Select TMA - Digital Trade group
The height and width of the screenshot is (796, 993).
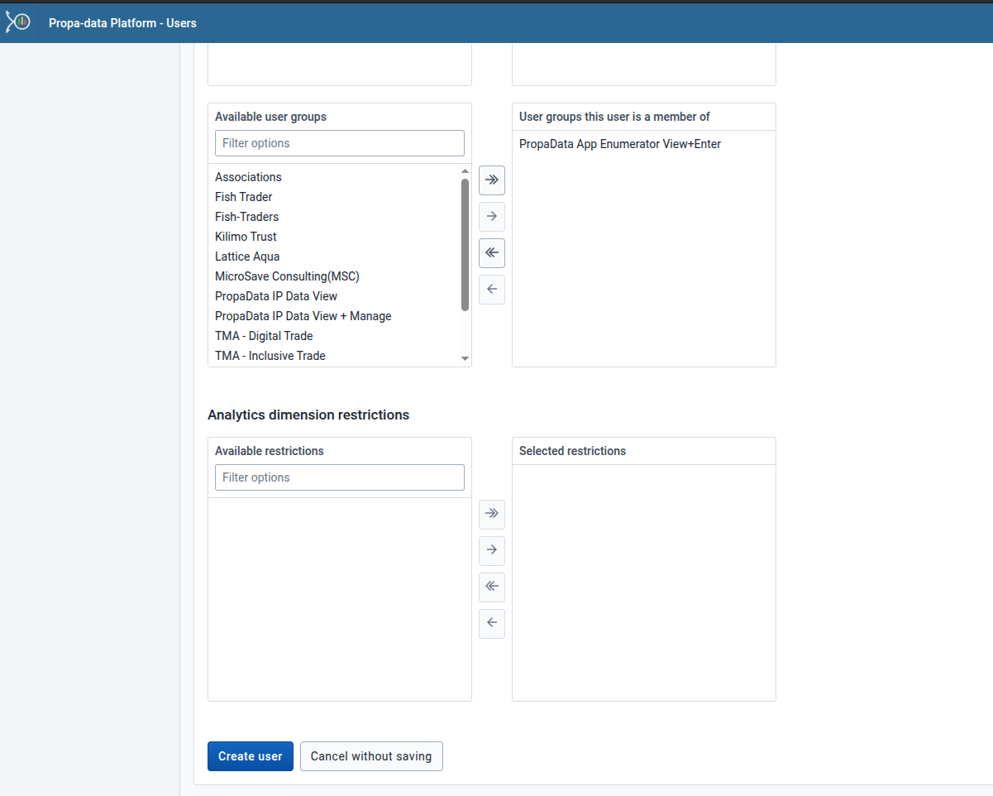coord(264,336)
